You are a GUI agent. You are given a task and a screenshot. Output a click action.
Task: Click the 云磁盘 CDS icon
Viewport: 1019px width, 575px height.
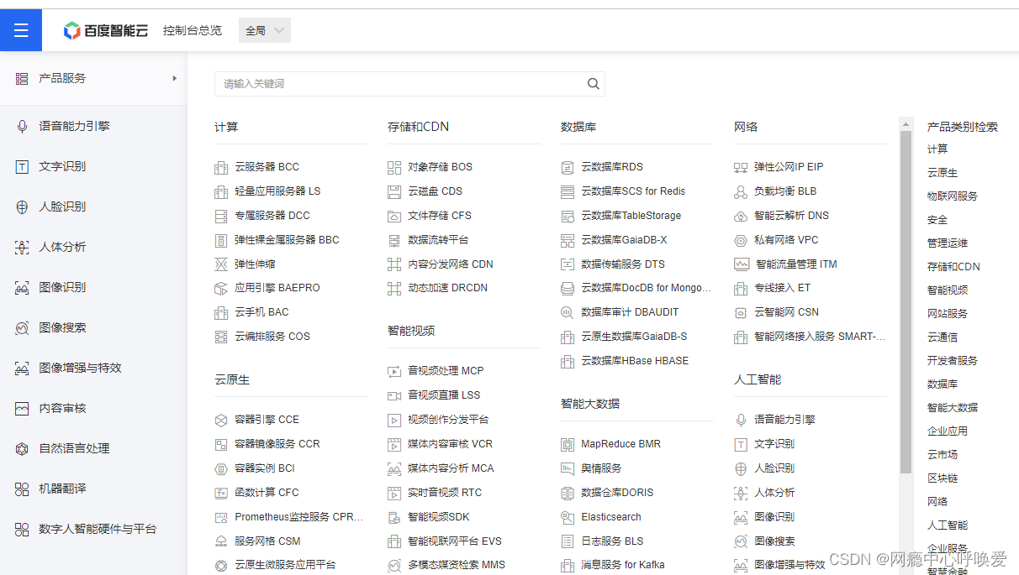pyautogui.click(x=394, y=191)
